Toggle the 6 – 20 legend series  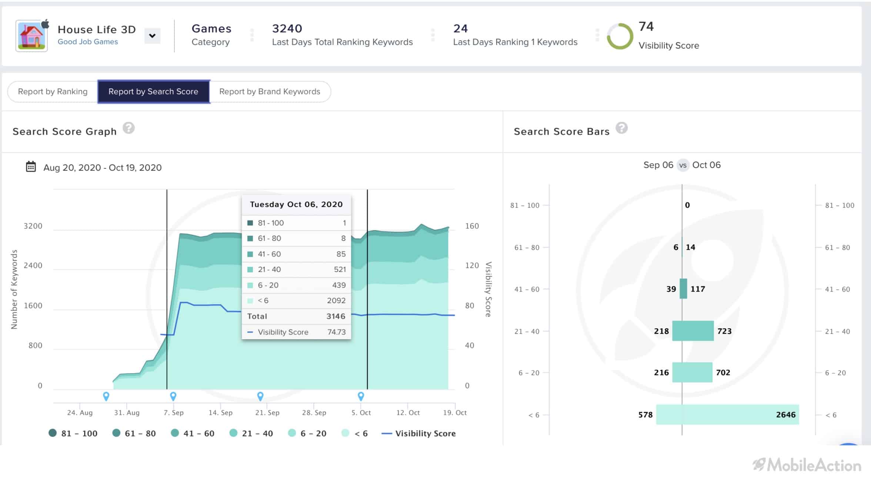point(307,433)
